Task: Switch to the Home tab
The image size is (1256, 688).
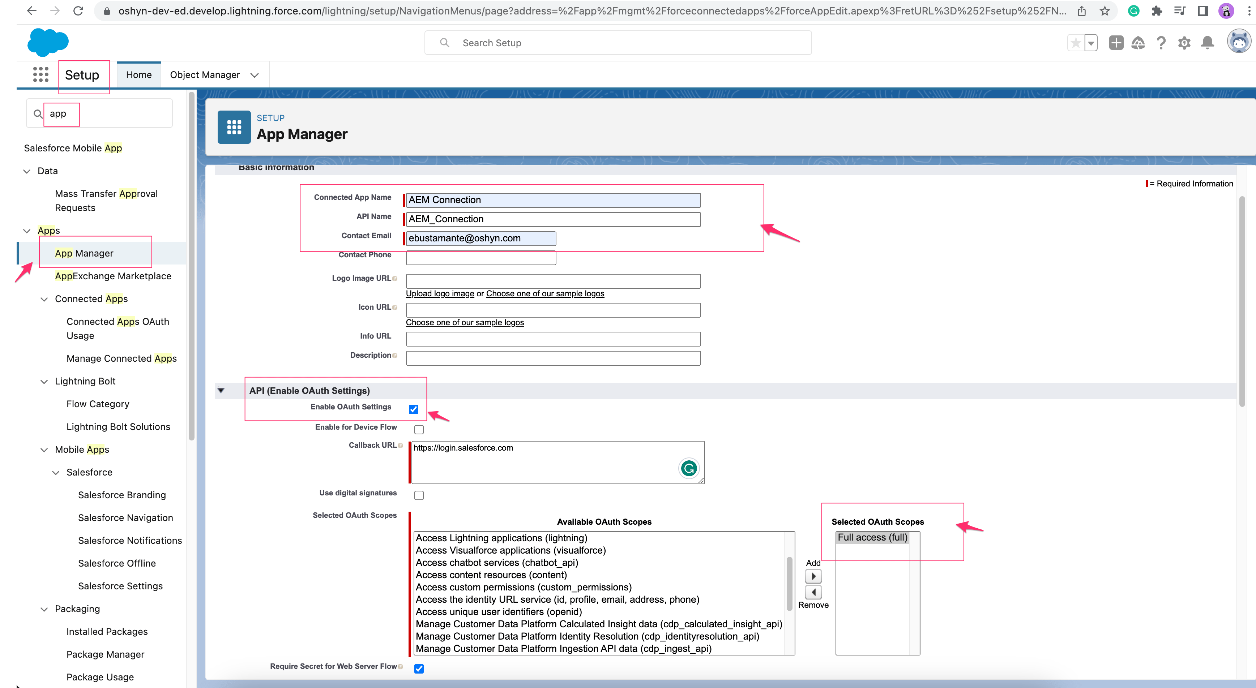Action: click(138, 74)
